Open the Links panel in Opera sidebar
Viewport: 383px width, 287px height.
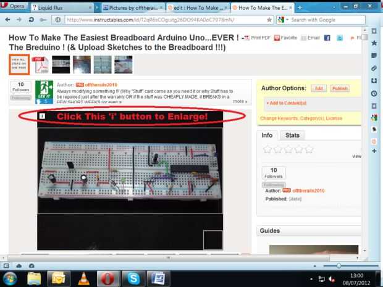pyautogui.click(x=374, y=68)
